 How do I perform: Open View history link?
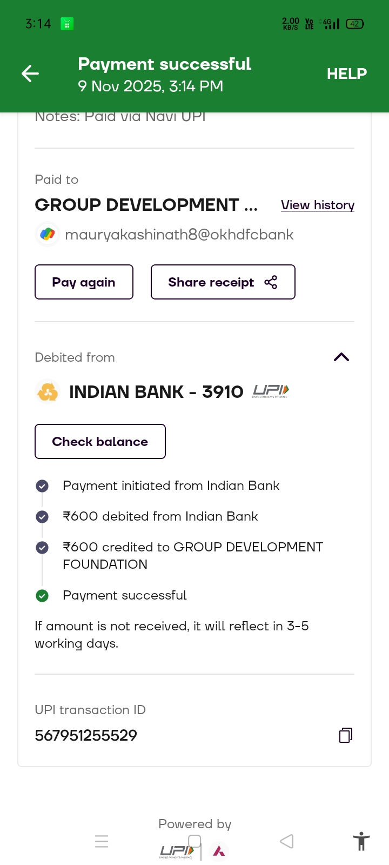(318, 205)
